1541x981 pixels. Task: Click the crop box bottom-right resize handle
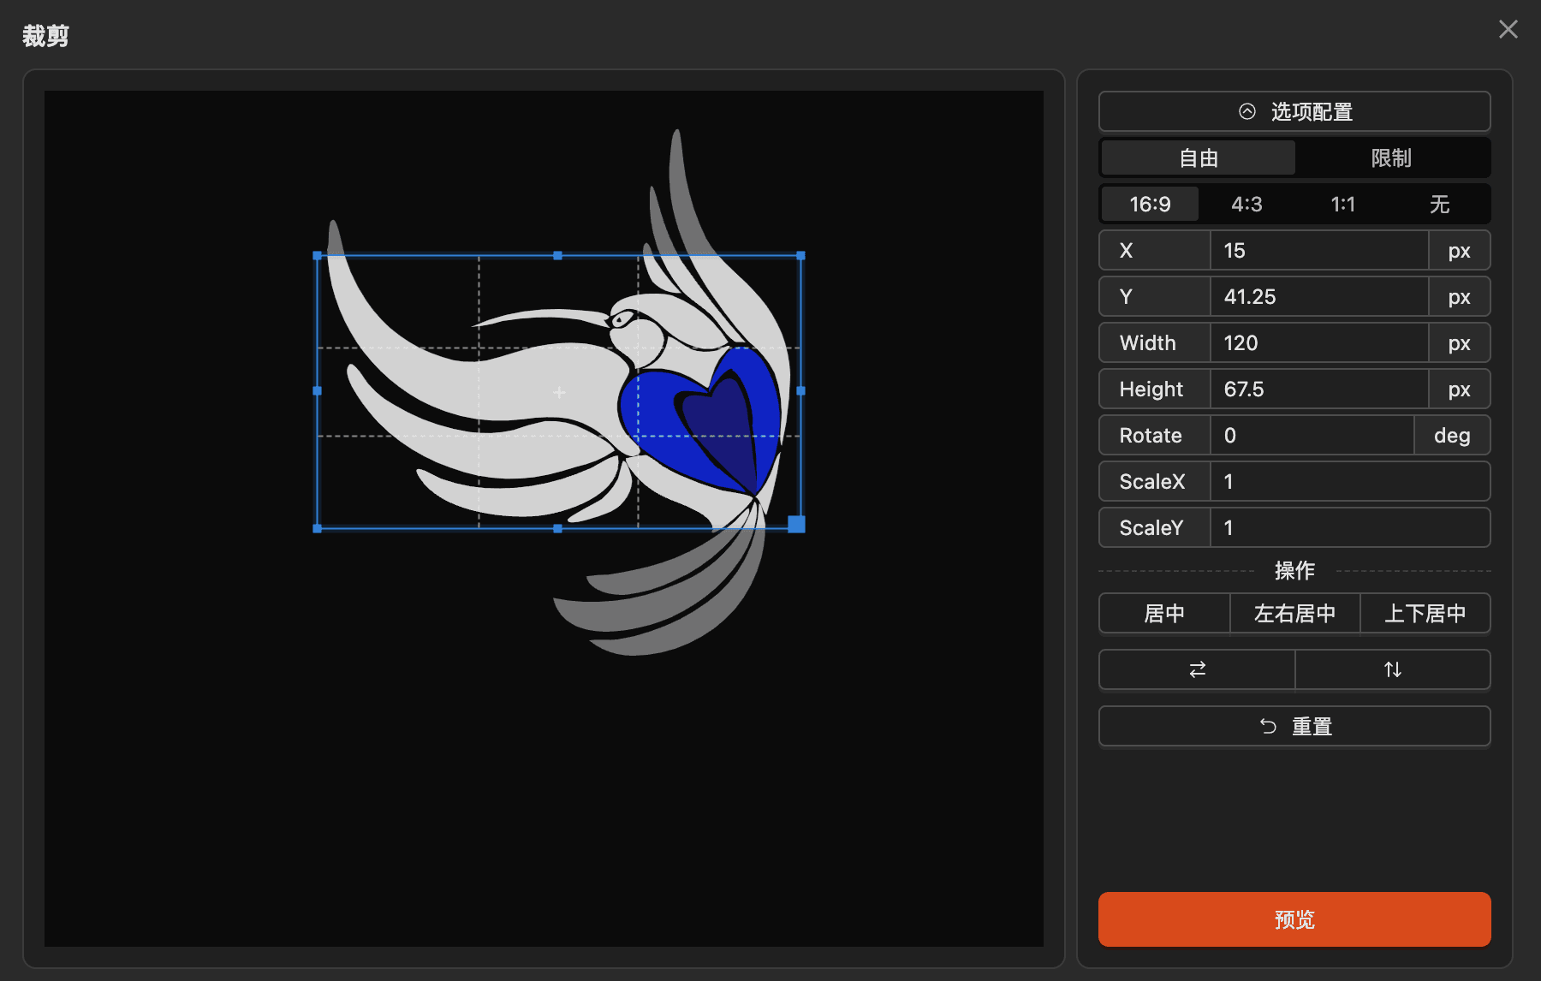796,524
